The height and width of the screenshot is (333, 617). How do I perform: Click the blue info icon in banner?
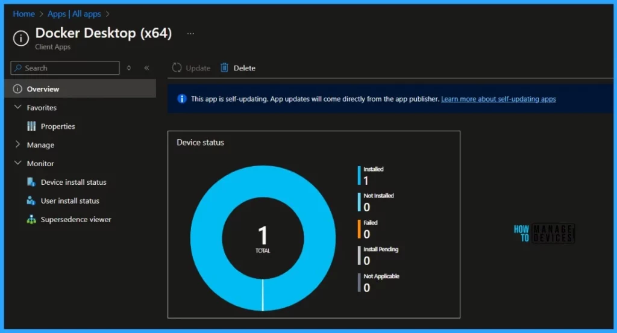[x=181, y=99]
